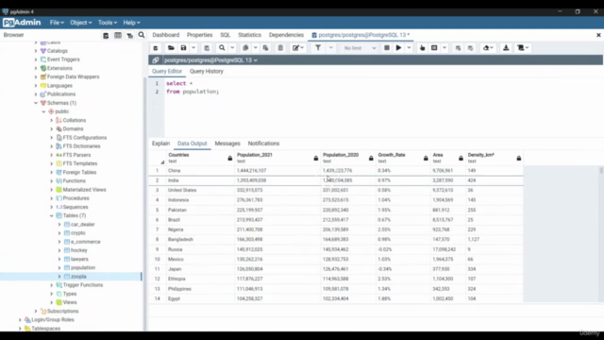Screen dimensions: 604x340
Task: Open the Tools menu
Action: pyautogui.click(x=107, y=23)
